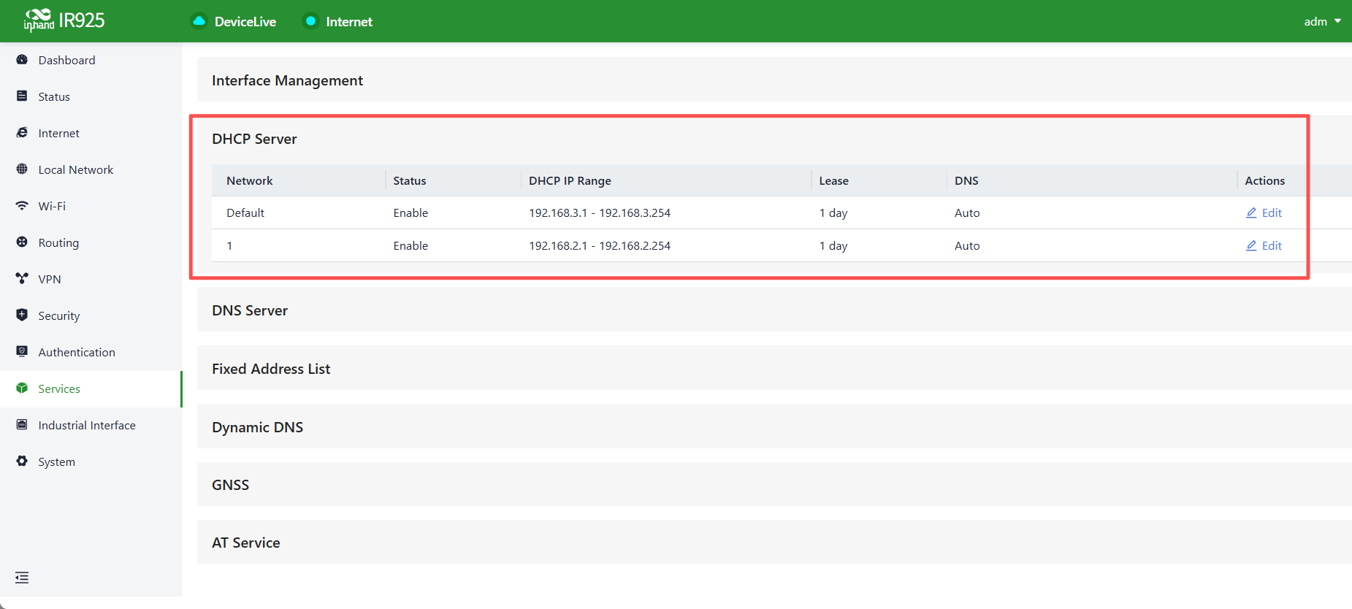Expand the Fixed Address List section

774,369
